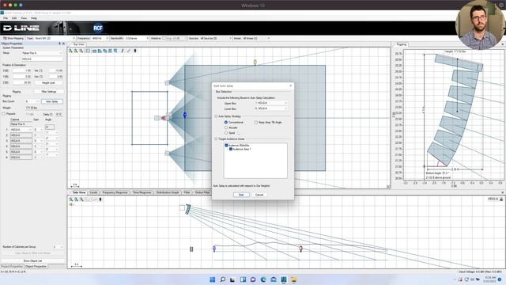This screenshot has height=285, width=506.
Task: Switch to the Frequency Response tab
Action: [115, 192]
